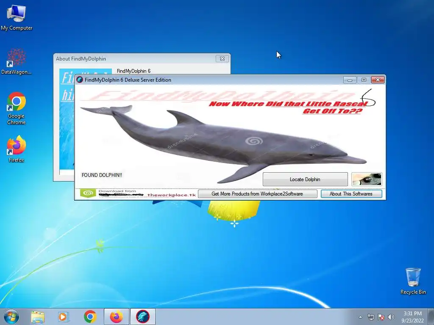Click the FindMyDolphin title bar app icon
The image size is (434, 325).
(80, 80)
